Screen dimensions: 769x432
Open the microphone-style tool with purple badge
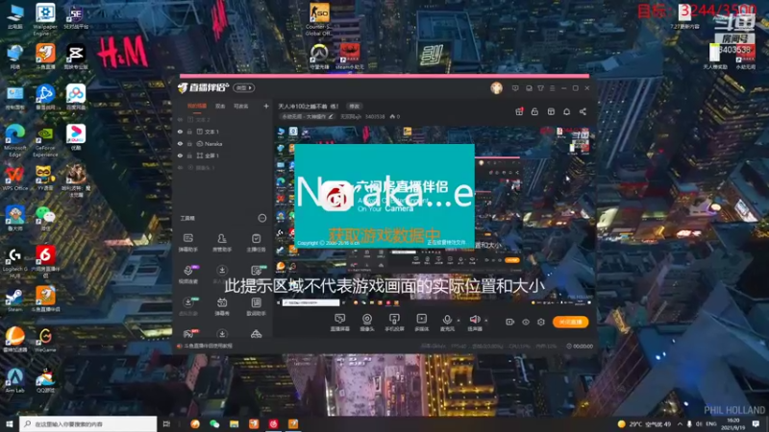188,275
